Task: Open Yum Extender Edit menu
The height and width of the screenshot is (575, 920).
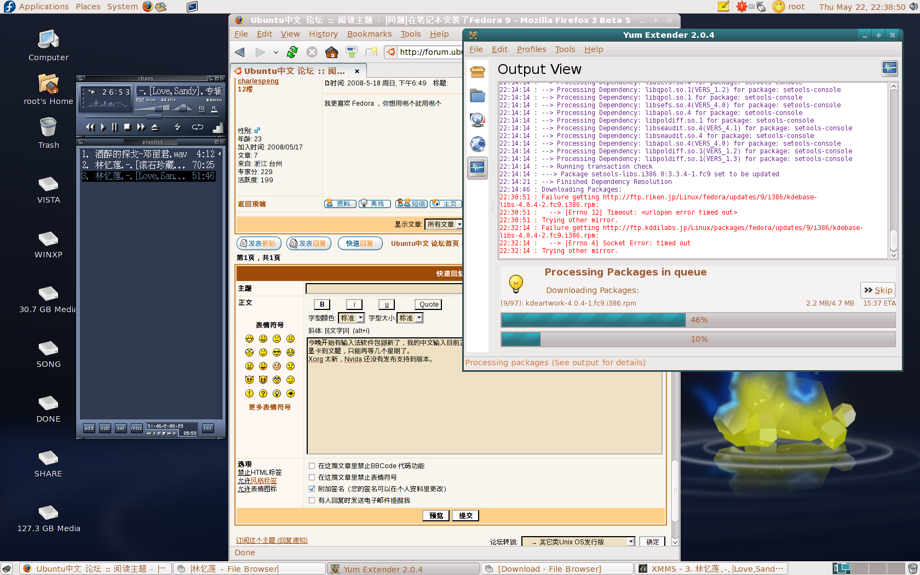Action: point(499,49)
